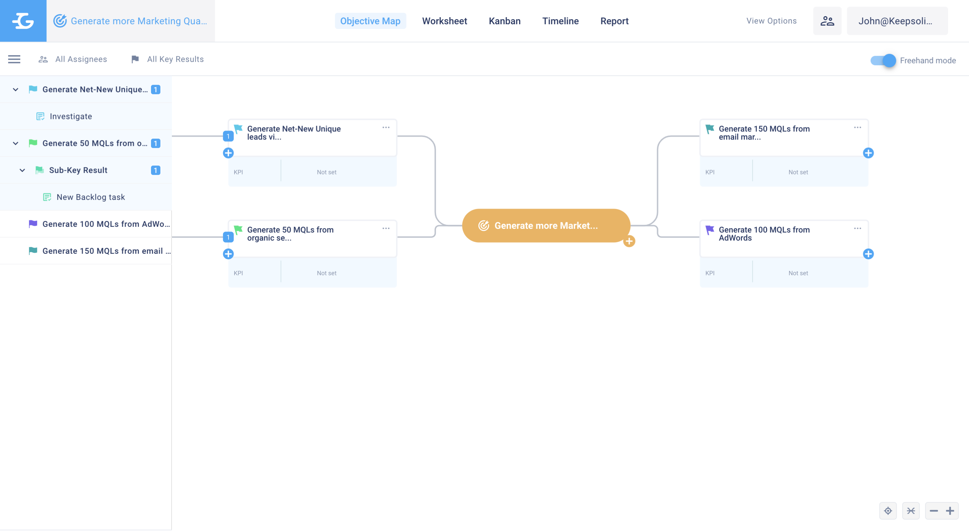The image size is (969, 531).
Task: Click the Goals app logo icon
Action: (x=23, y=21)
